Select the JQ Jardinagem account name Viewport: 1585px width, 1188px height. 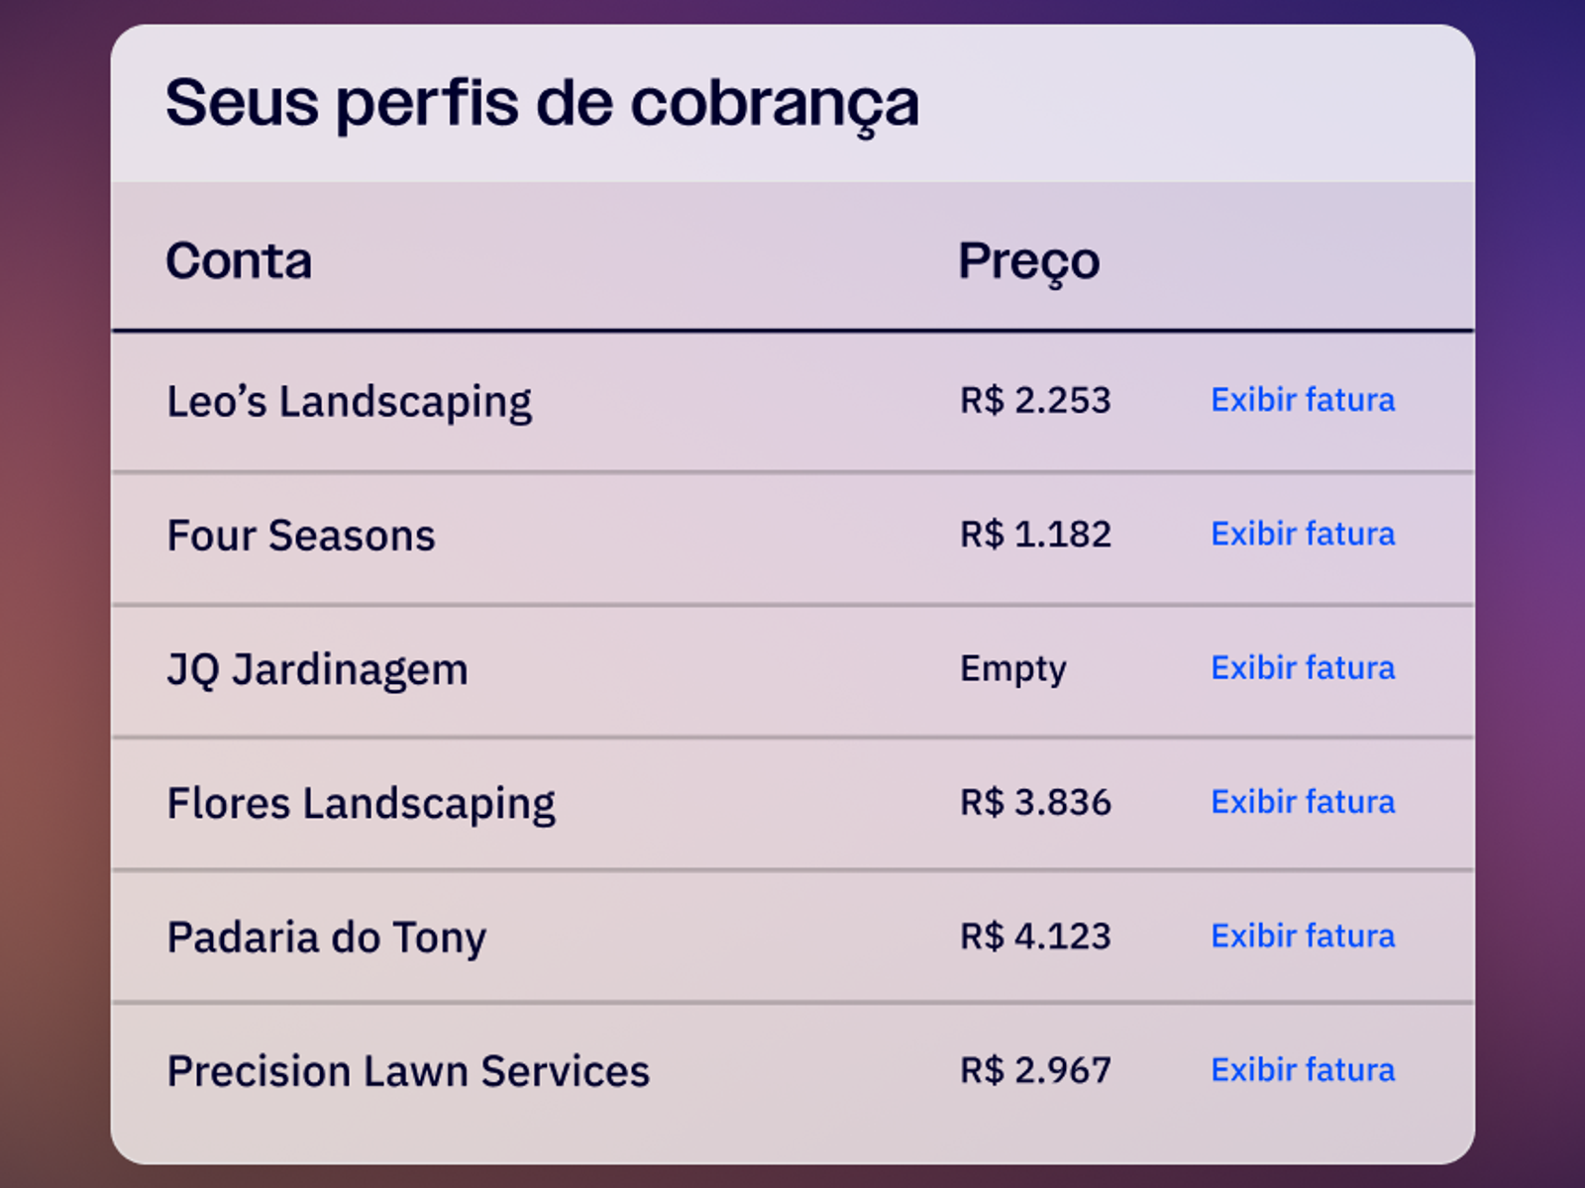[317, 669]
